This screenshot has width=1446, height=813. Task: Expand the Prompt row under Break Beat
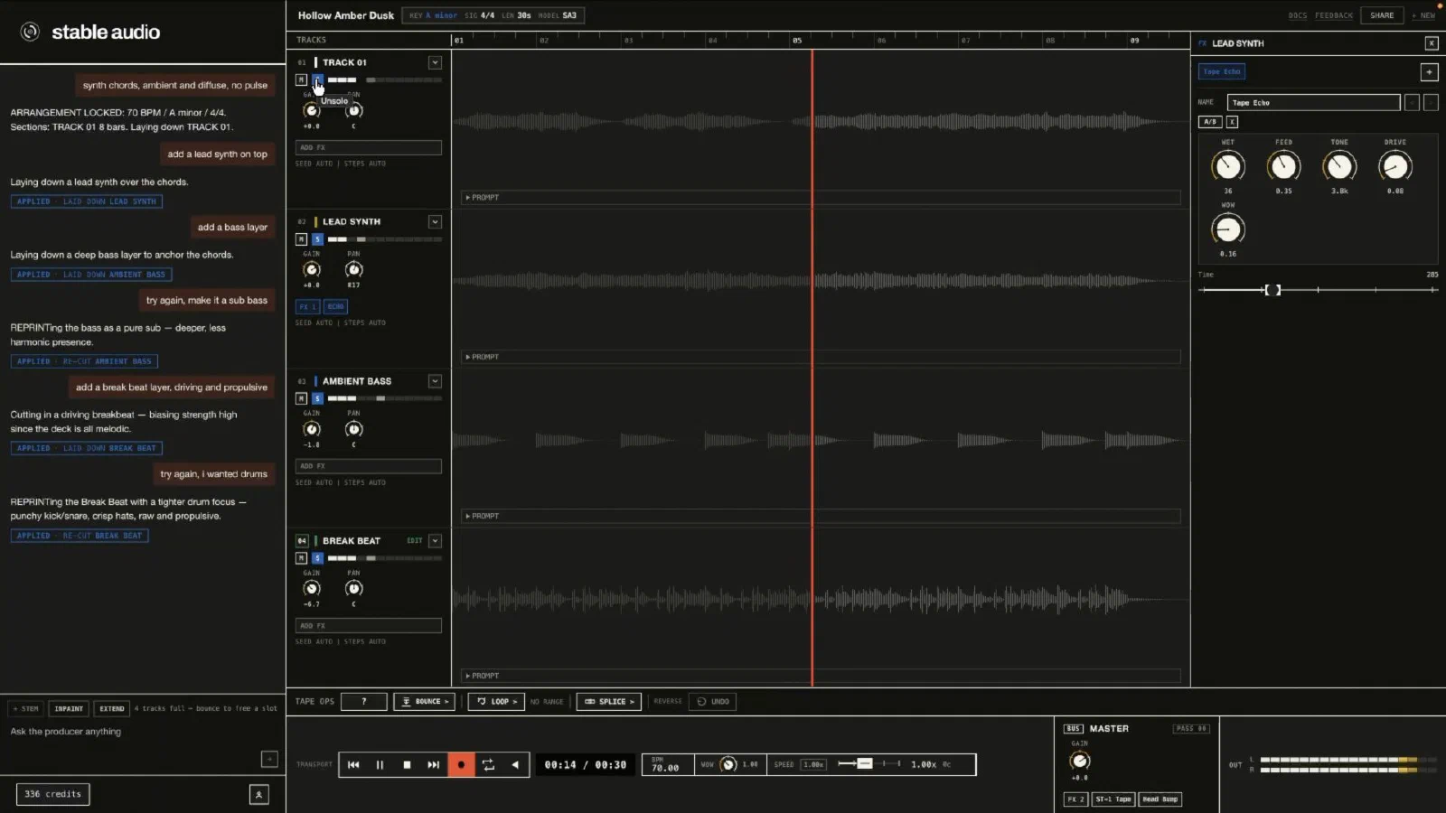point(821,676)
